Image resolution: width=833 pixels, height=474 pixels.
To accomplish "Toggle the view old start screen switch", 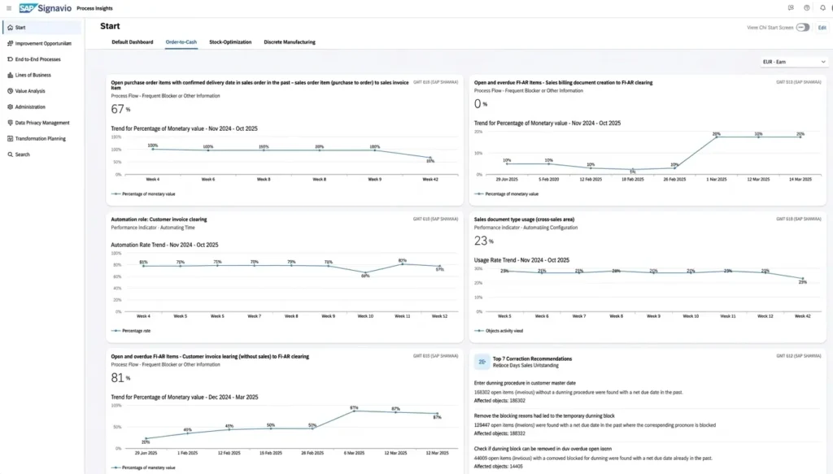I will click(x=803, y=28).
